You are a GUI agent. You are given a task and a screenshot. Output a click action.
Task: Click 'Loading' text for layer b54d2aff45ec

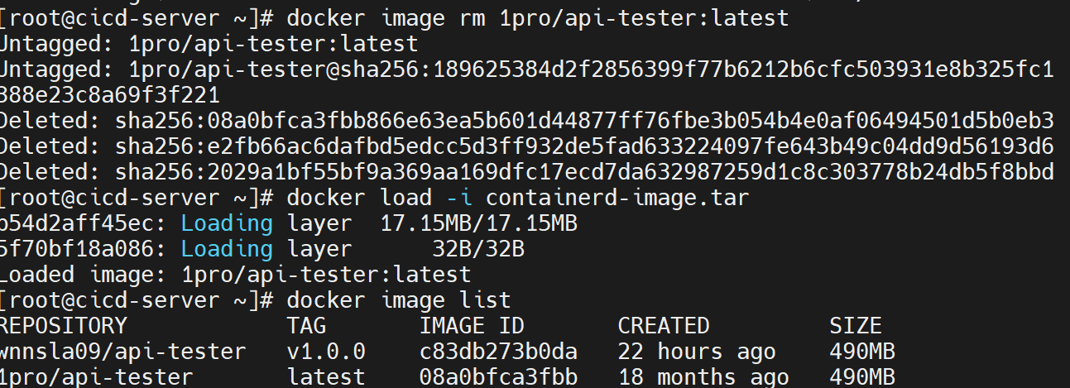(x=227, y=223)
